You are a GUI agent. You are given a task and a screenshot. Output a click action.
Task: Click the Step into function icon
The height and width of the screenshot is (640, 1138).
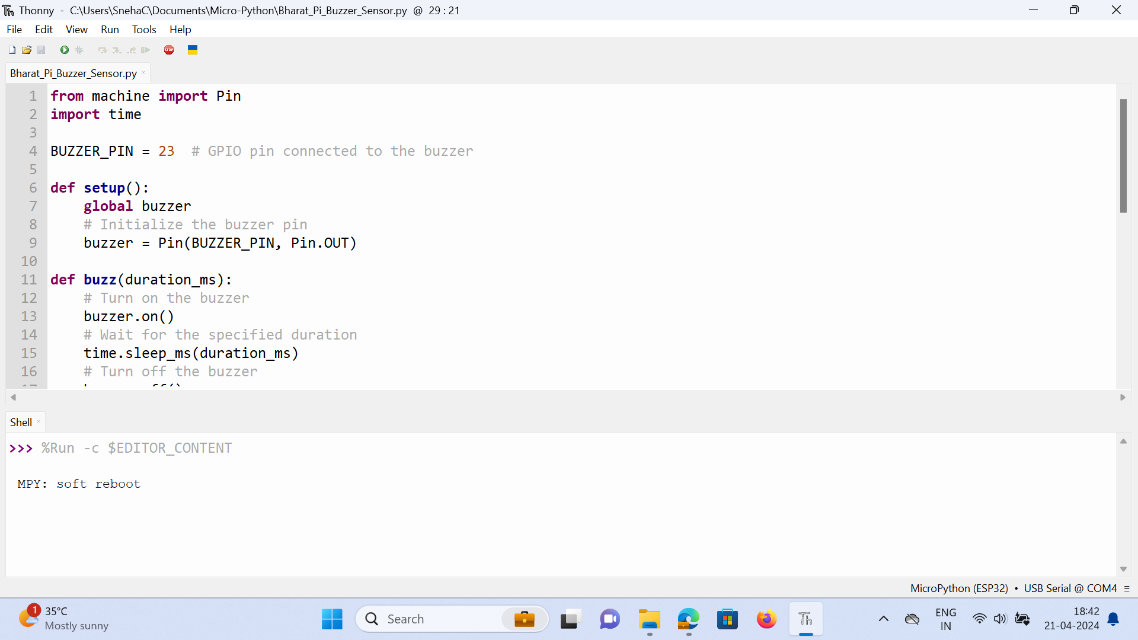pyautogui.click(x=116, y=49)
